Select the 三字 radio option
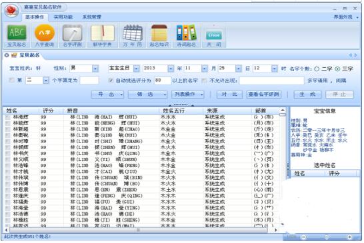This screenshot has height=243, width=364. coord(337,69)
